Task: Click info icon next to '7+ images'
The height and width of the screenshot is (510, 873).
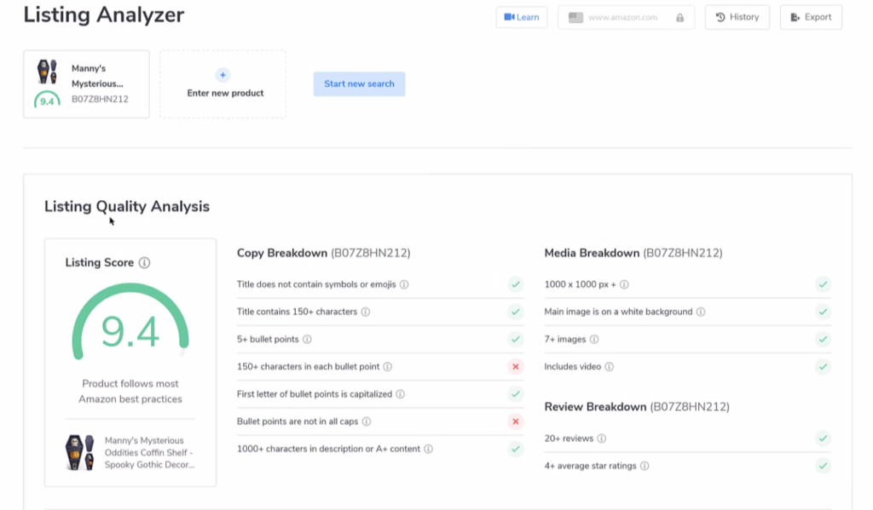Action: [x=594, y=339]
